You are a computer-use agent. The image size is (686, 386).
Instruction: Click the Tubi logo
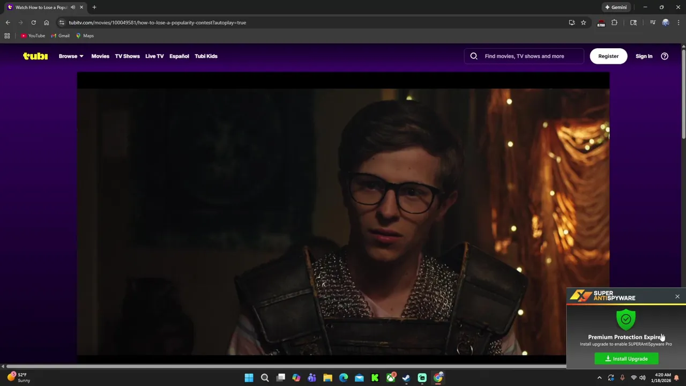35,56
